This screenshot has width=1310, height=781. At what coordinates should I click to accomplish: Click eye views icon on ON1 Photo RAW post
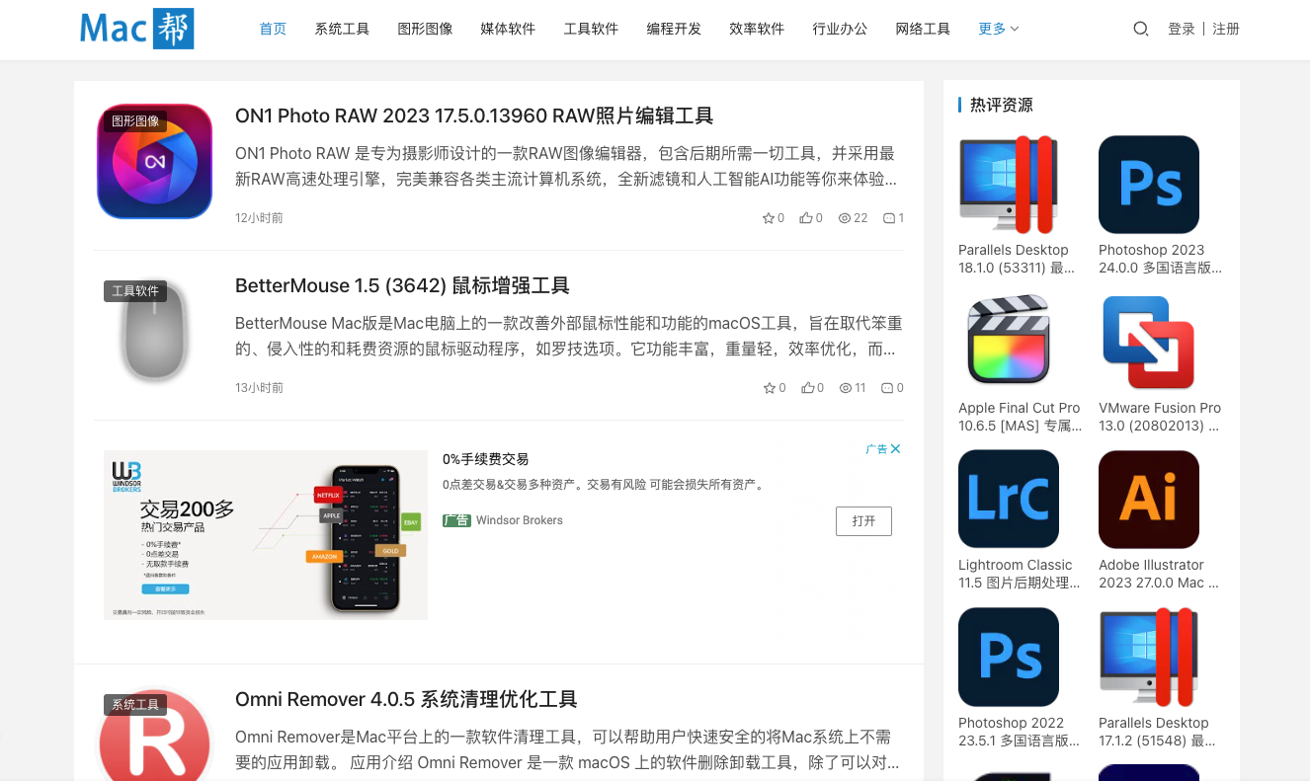click(845, 218)
